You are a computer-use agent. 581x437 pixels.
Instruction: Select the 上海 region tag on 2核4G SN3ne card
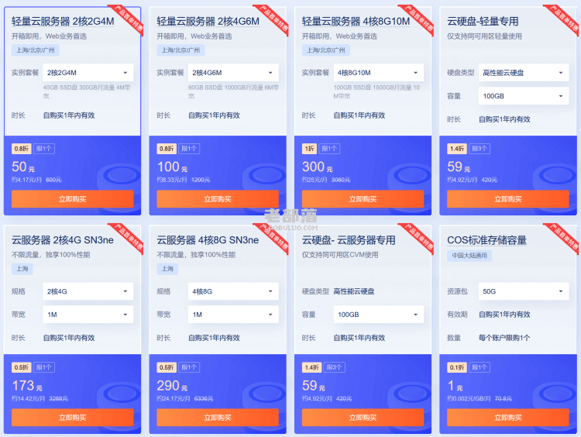tap(22, 269)
